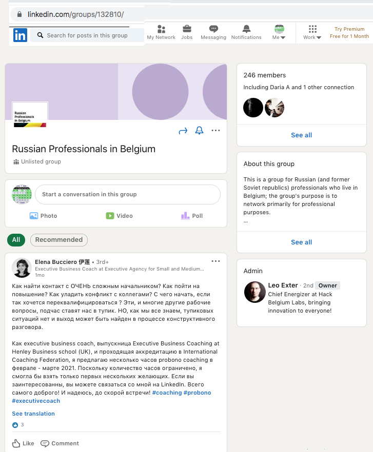This screenshot has height=452, width=373.
Task: Open My Network page
Action: tap(161, 32)
